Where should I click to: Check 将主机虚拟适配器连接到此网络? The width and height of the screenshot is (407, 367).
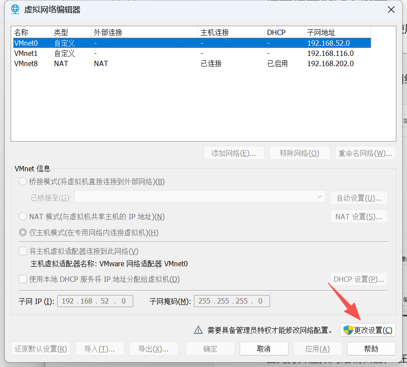(x=23, y=251)
